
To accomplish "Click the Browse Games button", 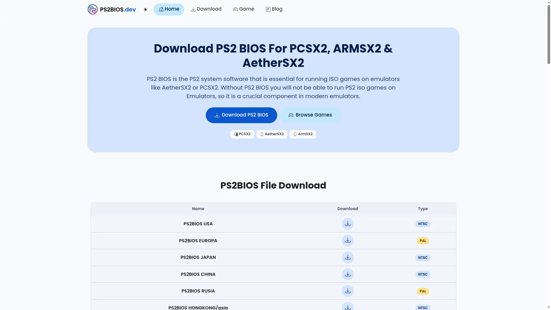I will coord(310,115).
